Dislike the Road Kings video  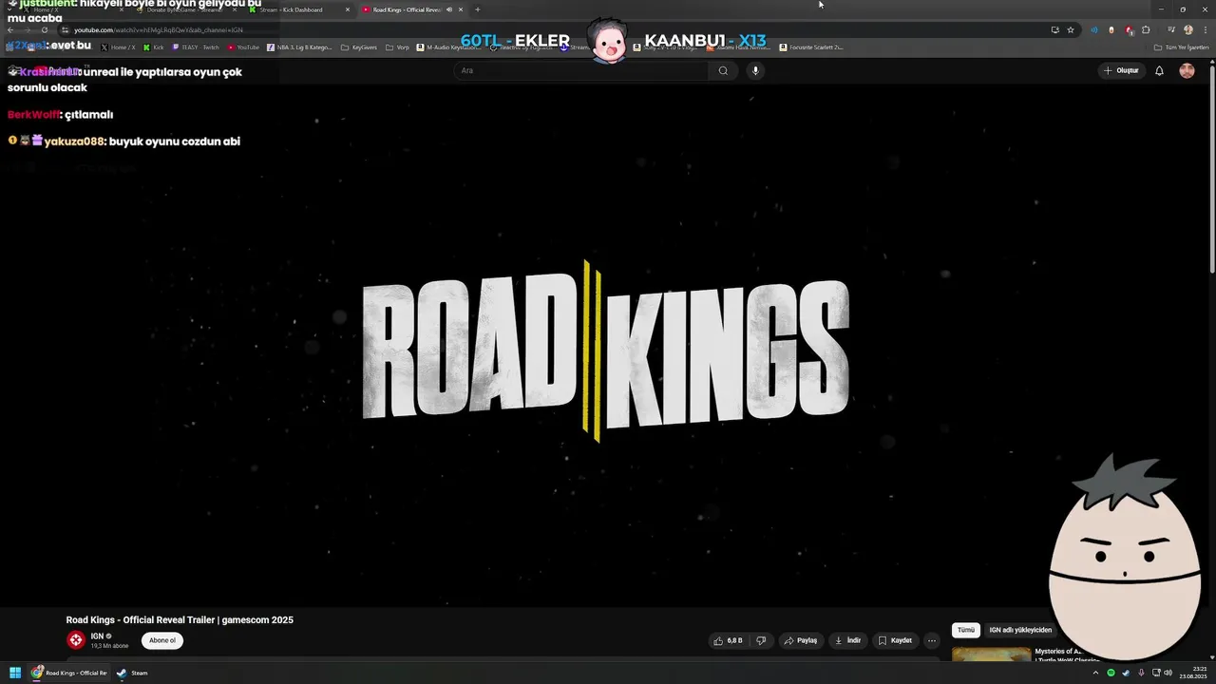(760, 640)
